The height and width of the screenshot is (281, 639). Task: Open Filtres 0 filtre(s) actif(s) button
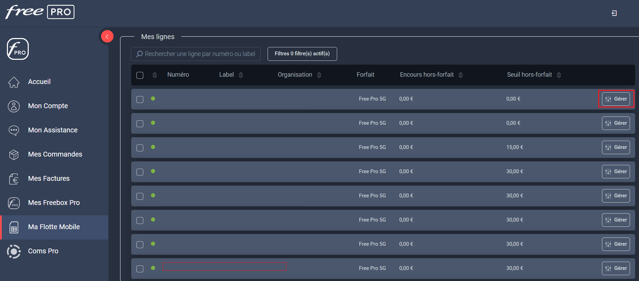tap(302, 54)
